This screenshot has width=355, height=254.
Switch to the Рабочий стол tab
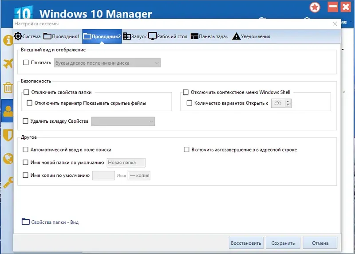coord(168,36)
